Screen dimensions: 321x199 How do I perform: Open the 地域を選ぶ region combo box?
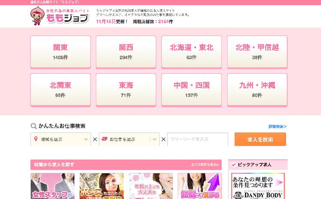pos(61,139)
